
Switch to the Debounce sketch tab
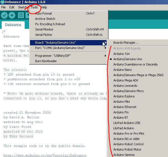[x=13, y=25]
